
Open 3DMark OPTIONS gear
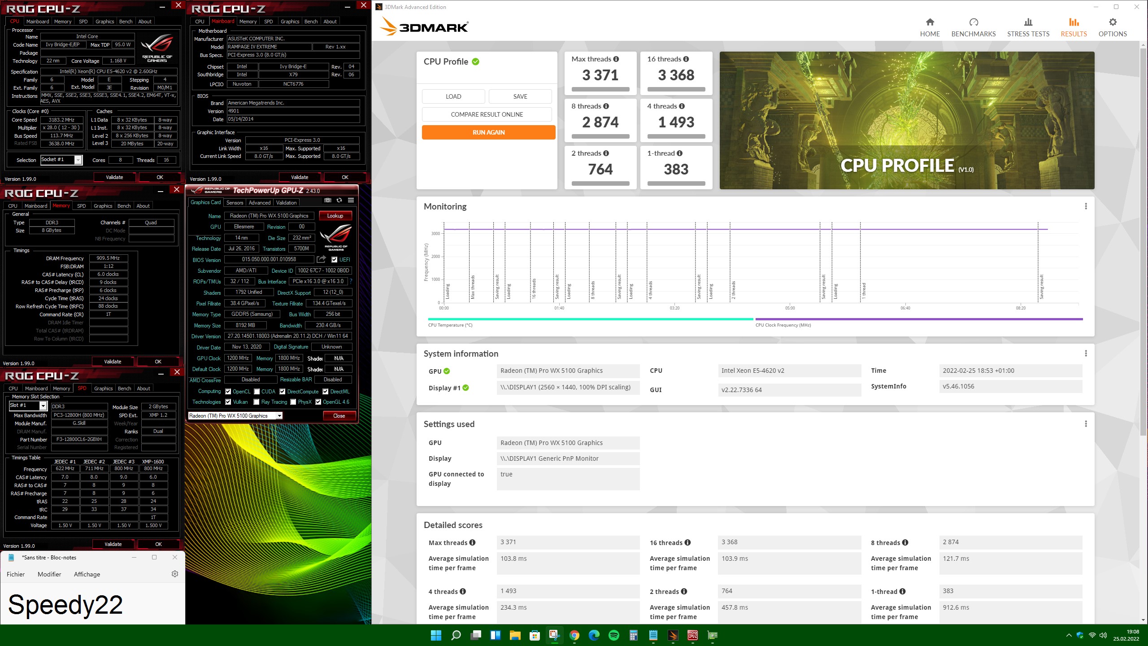pyautogui.click(x=1112, y=28)
